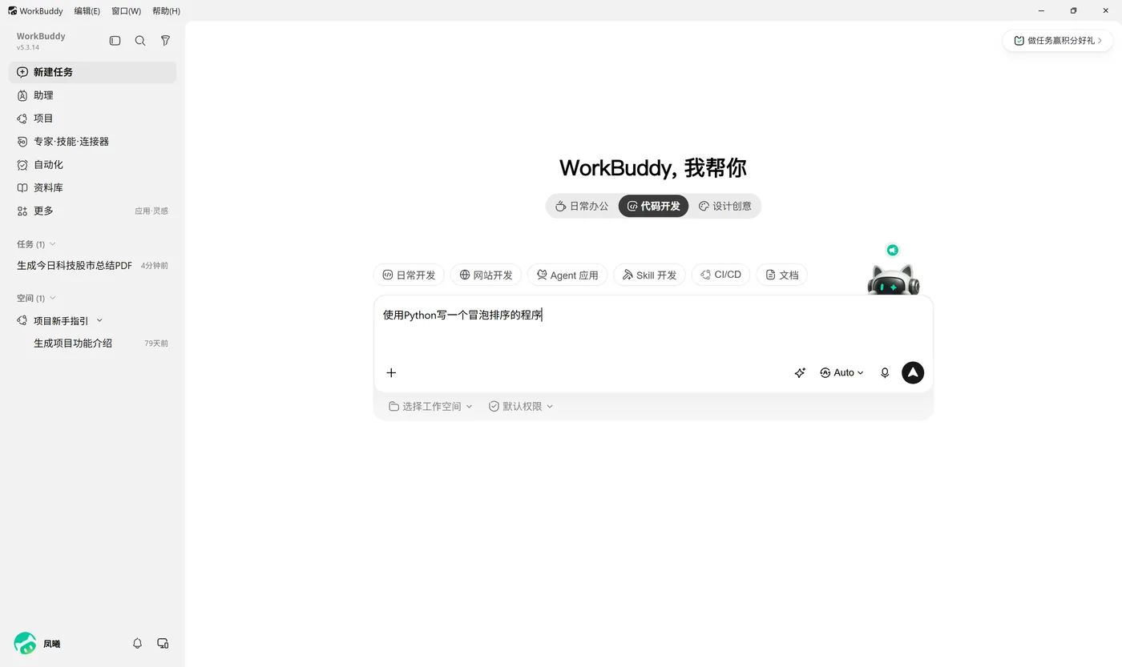Open the 助理 assistant section

(92, 95)
